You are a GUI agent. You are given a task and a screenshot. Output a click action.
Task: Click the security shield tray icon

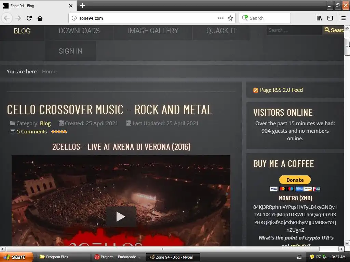click(x=312, y=257)
